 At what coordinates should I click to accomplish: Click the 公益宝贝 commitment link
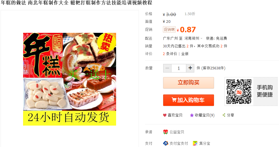point(177,132)
